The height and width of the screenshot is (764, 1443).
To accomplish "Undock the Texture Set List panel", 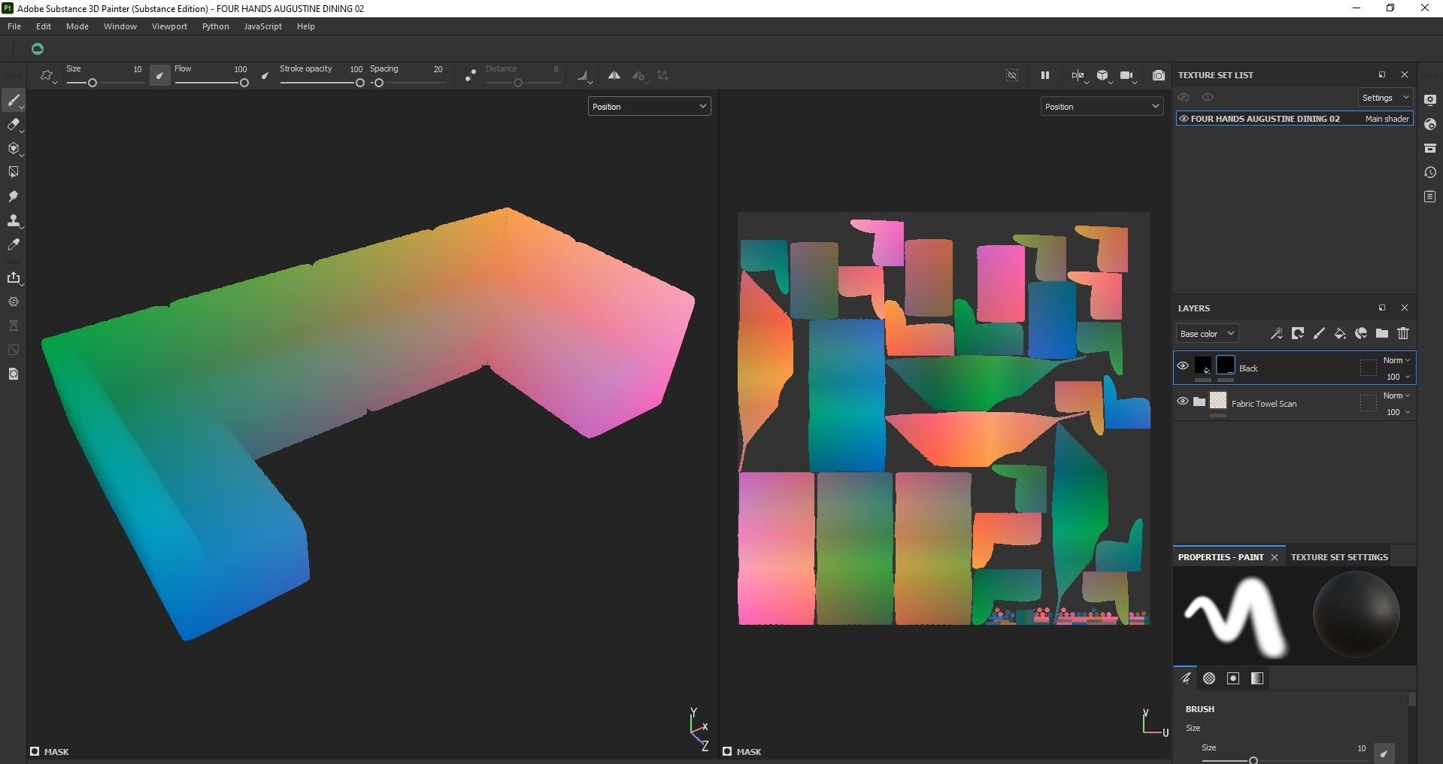I will (x=1381, y=74).
